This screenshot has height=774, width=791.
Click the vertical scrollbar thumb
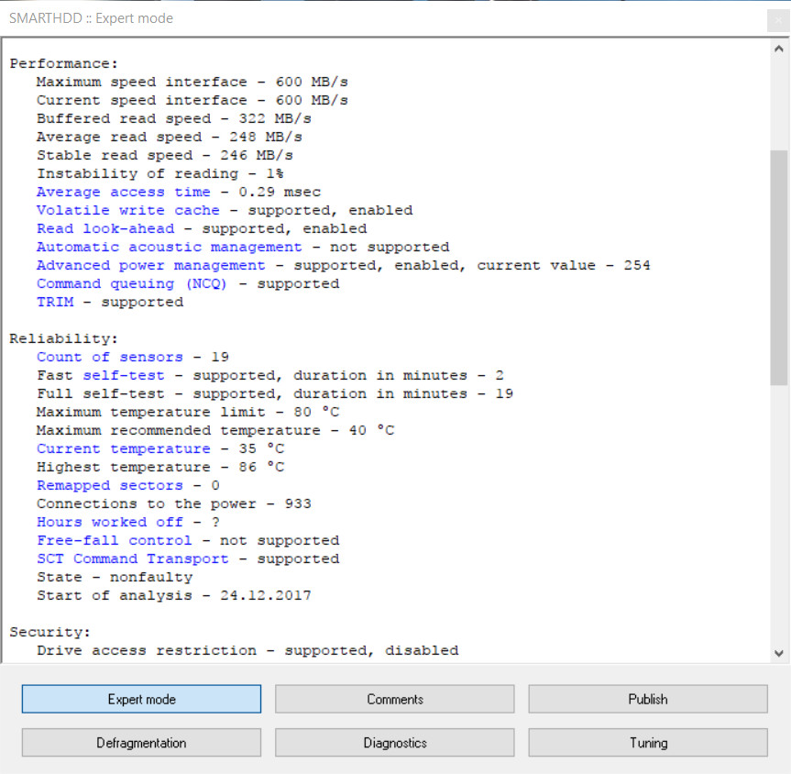tap(778, 268)
